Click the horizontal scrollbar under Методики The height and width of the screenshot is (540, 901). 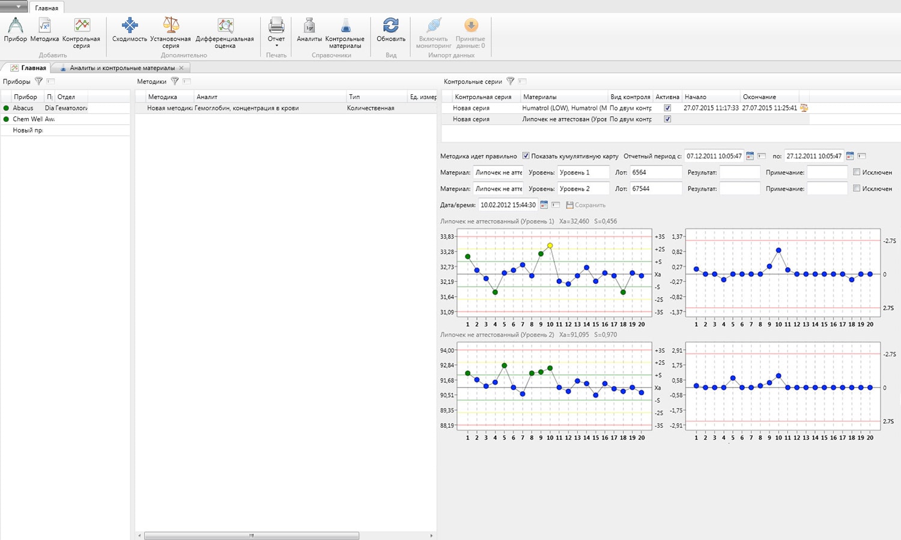tap(252, 535)
